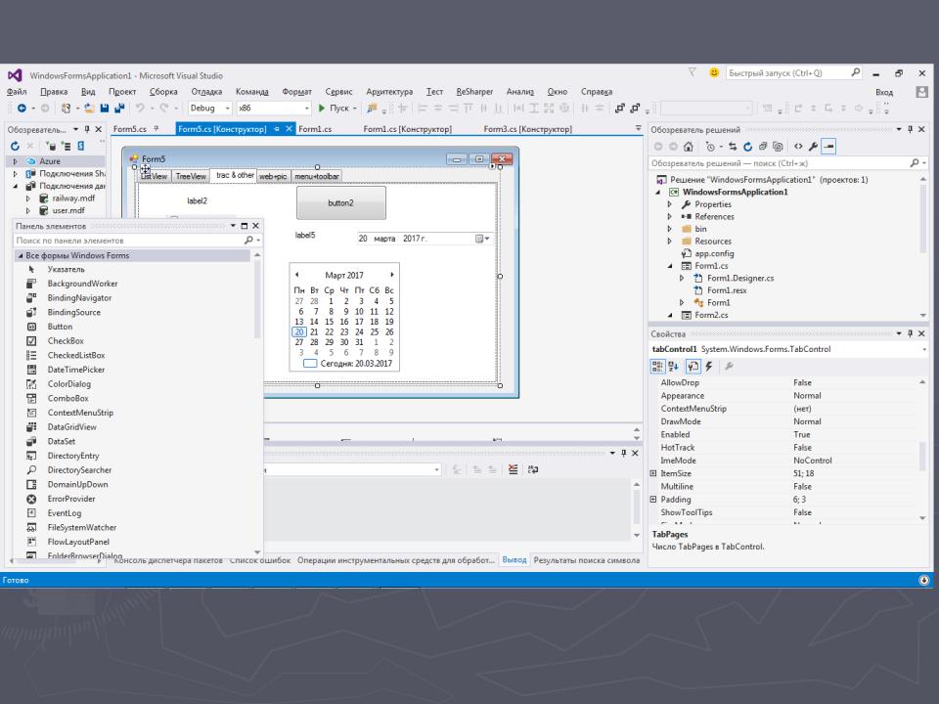Viewport: 939px width, 704px height.
Task: Open the x86 platform dropdown
Action: pyautogui.click(x=307, y=109)
